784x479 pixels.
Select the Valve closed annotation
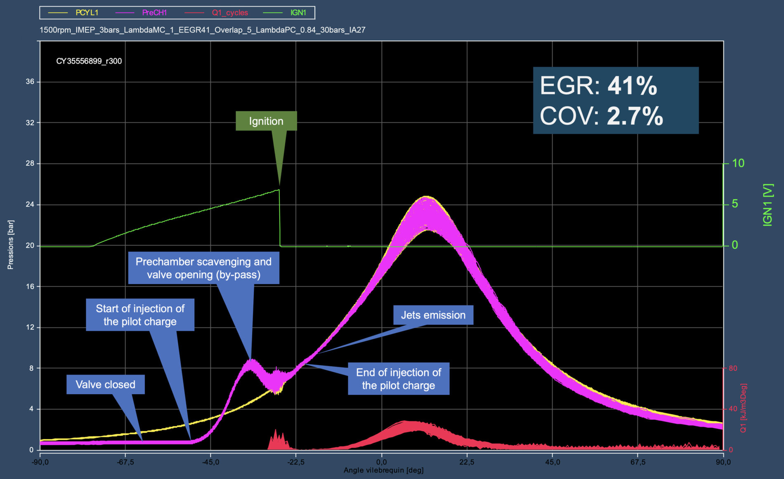105,385
